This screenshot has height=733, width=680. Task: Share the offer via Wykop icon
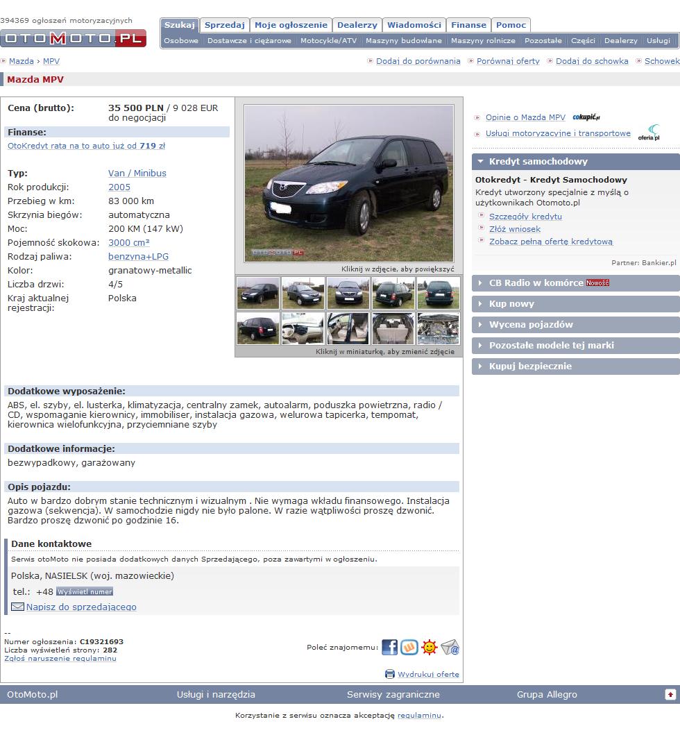(409, 648)
